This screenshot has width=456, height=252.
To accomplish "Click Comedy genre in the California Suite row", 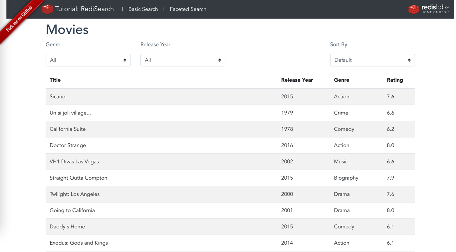I will tap(344, 129).
